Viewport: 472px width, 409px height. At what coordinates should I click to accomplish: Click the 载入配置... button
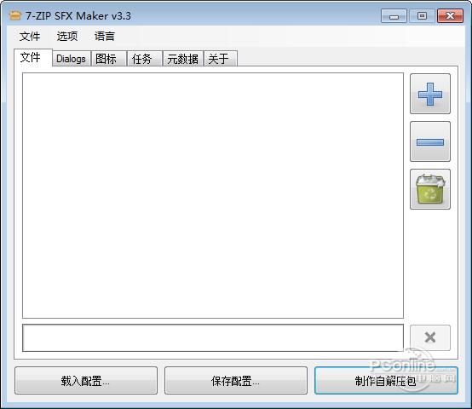tap(86, 381)
